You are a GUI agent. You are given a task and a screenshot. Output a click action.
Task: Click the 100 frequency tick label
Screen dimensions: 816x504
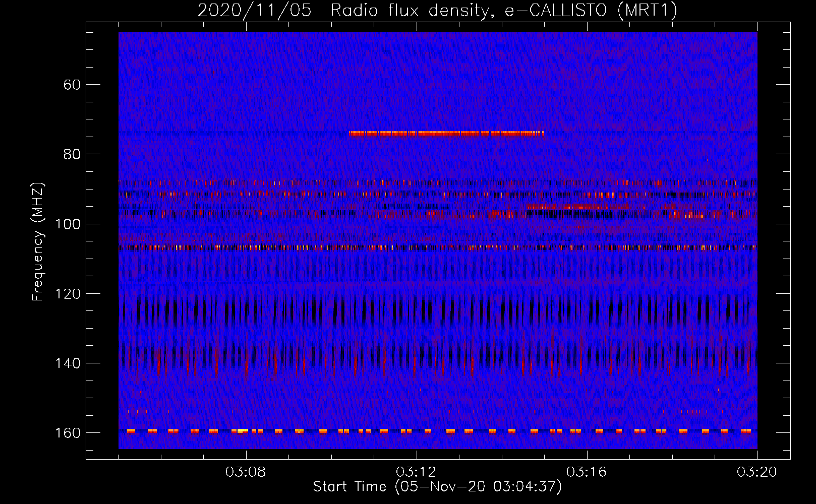click(68, 224)
